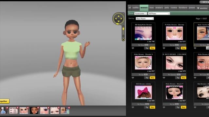Reset the camera with the cross-arrows icon
Screen dimensions: 209x117
point(123,40)
